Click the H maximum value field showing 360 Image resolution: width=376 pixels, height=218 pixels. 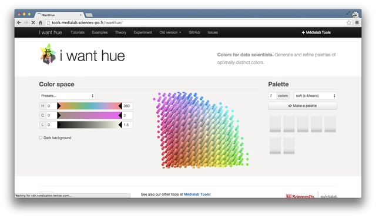coord(127,106)
